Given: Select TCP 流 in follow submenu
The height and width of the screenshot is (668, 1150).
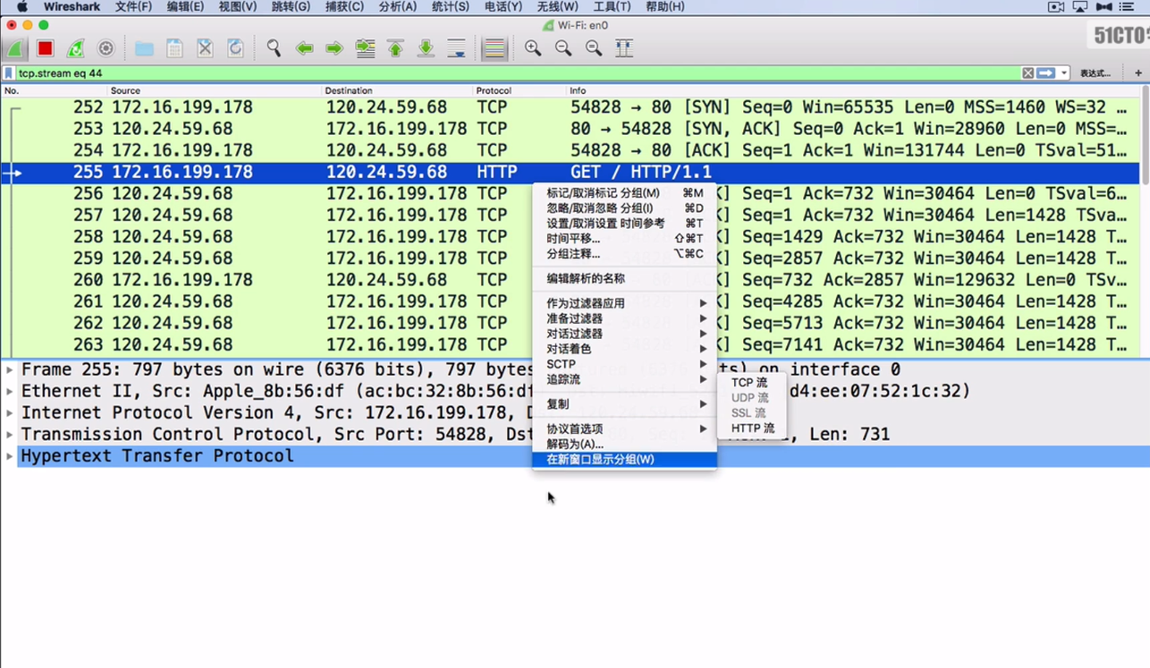Looking at the screenshot, I should pos(751,383).
